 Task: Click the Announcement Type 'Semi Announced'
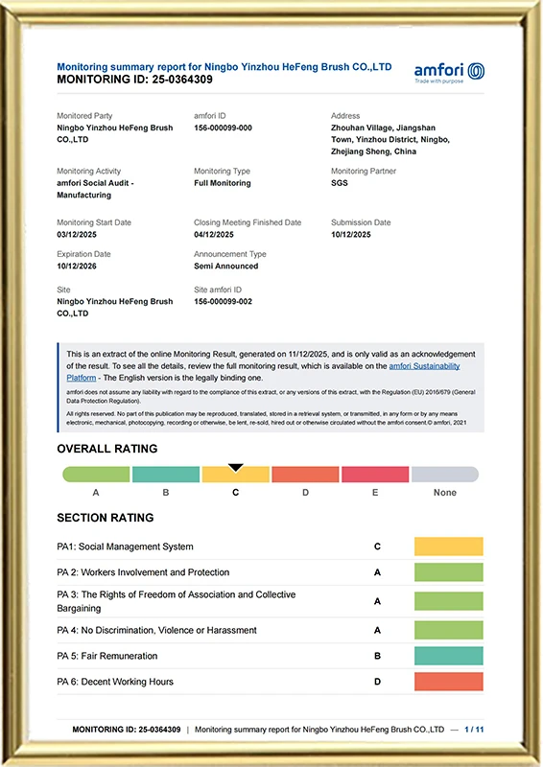pyautogui.click(x=225, y=267)
